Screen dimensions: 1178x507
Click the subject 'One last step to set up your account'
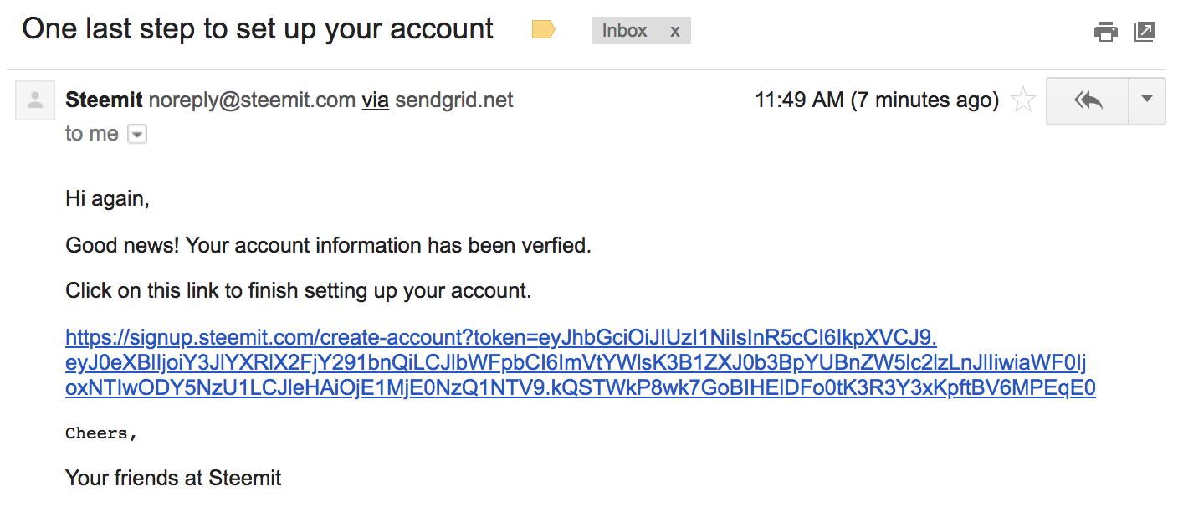pos(258,29)
